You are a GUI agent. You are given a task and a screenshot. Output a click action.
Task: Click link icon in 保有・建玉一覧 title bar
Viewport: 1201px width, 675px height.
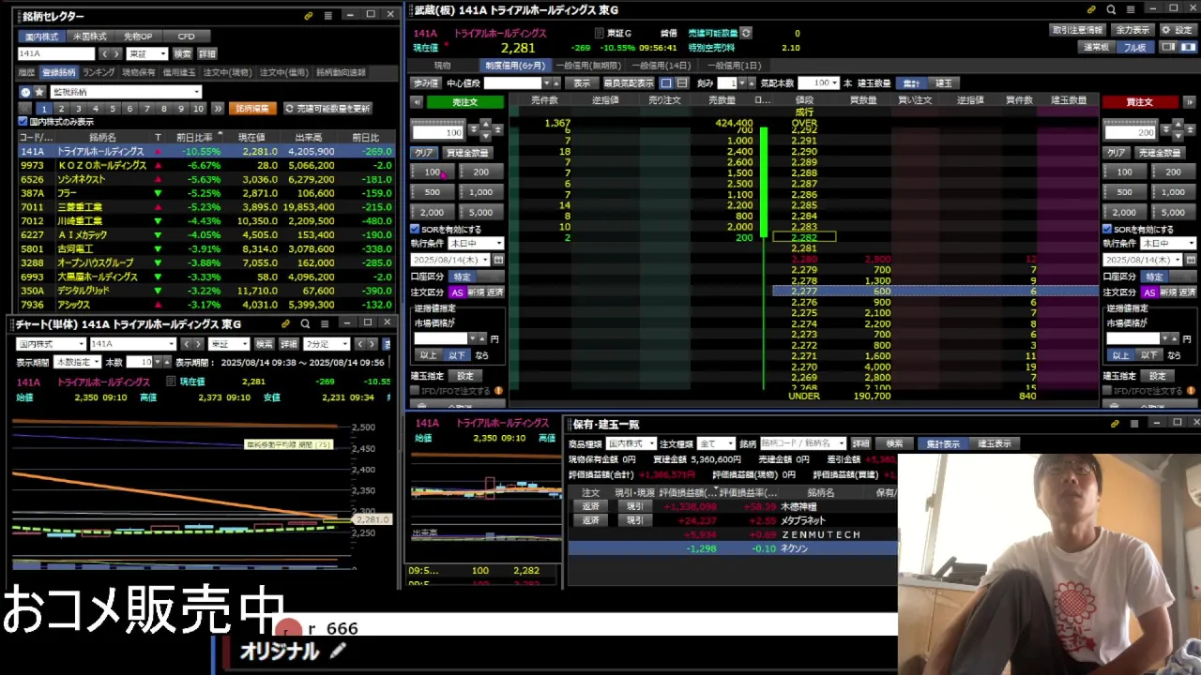[x=1115, y=424]
